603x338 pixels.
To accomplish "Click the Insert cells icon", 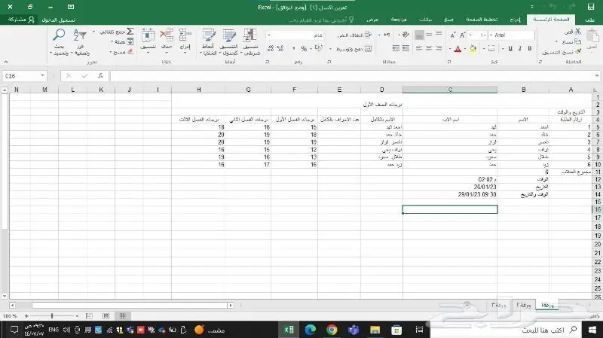I will click(x=185, y=35).
